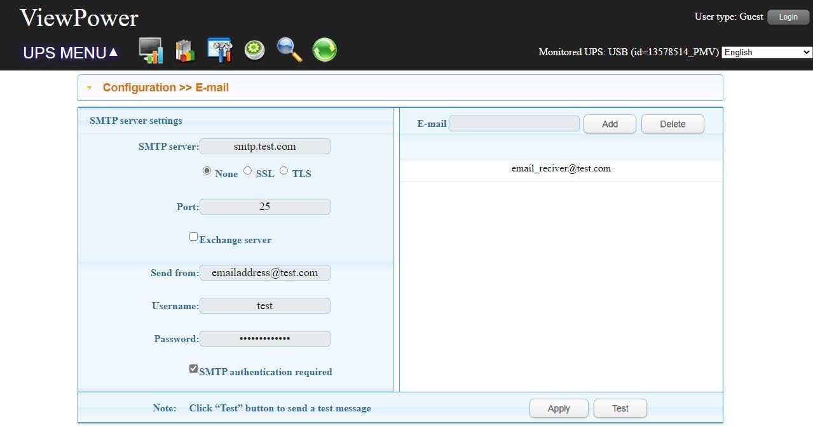
Task: Open the hammer and wrench configuration icon
Action: pyautogui.click(x=220, y=50)
